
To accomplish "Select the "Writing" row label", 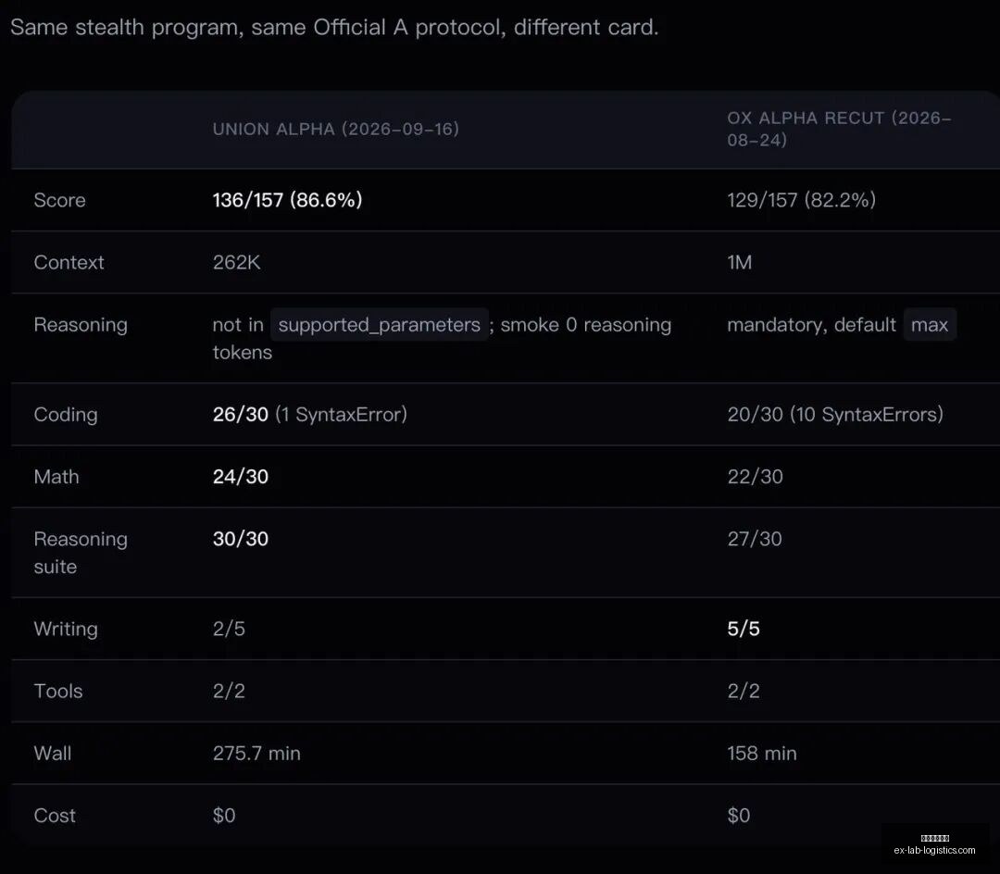I will [66, 630].
